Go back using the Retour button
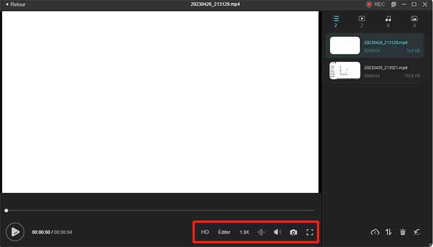Screen dimensions: 433x247 (16, 4)
